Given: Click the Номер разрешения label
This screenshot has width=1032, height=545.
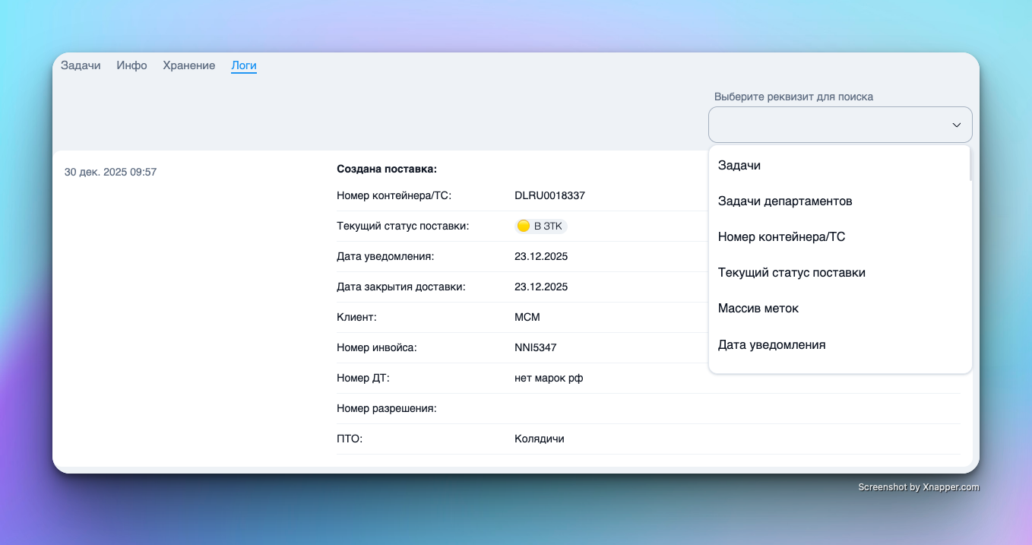Looking at the screenshot, I should (x=387, y=408).
